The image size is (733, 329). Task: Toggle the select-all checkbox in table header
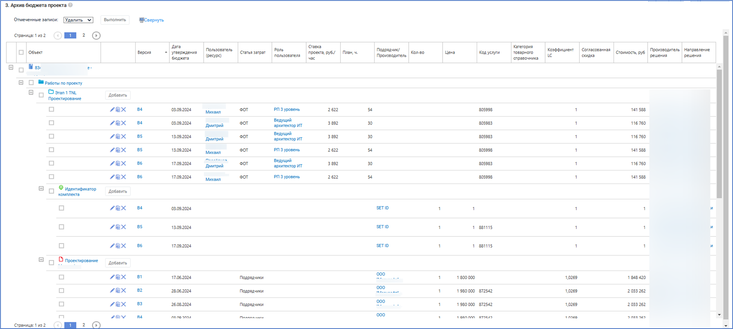coord(21,52)
